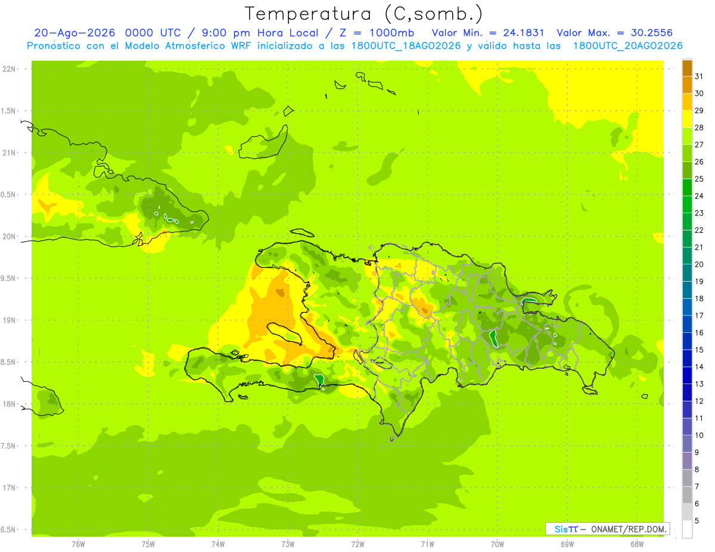Select "Valor Max. = 30.2556"
The height and width of the screenshot is (552, 715).
[615, 33]
